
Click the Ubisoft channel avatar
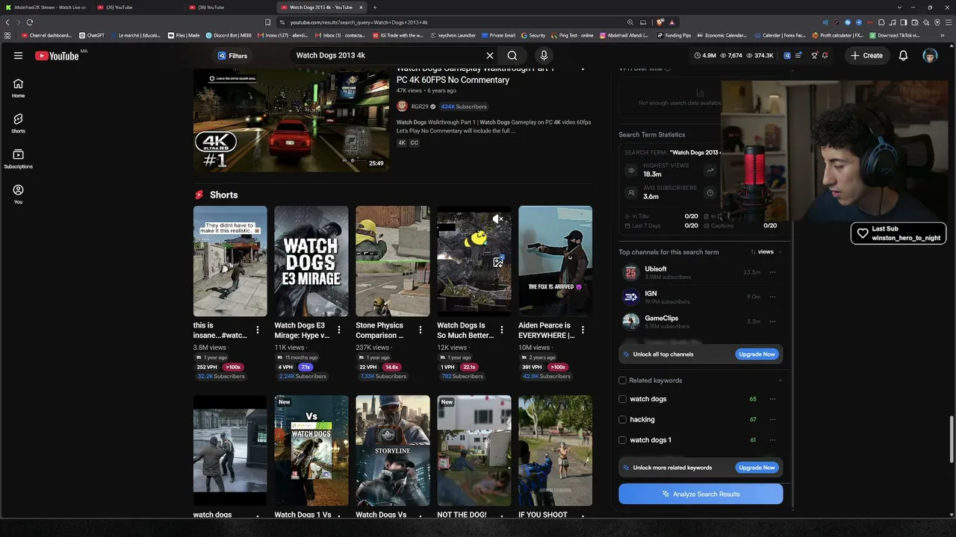pyautogui.click(x=631, y=273)
